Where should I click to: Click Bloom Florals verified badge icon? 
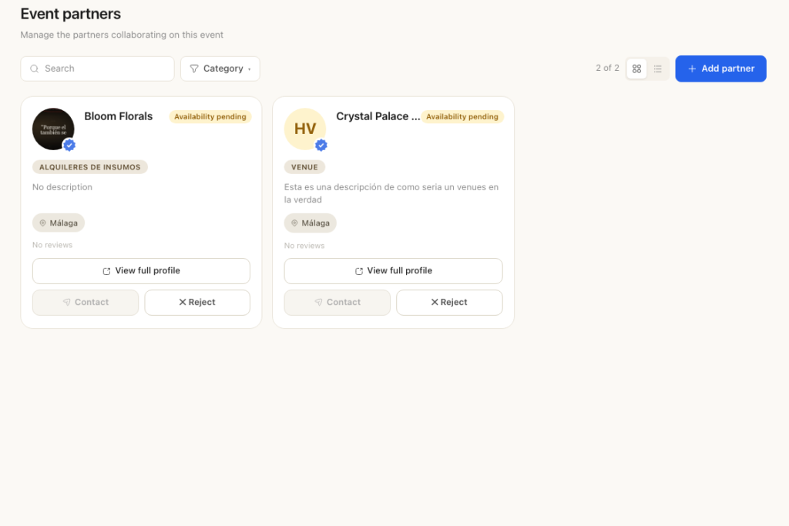(69, 146)
